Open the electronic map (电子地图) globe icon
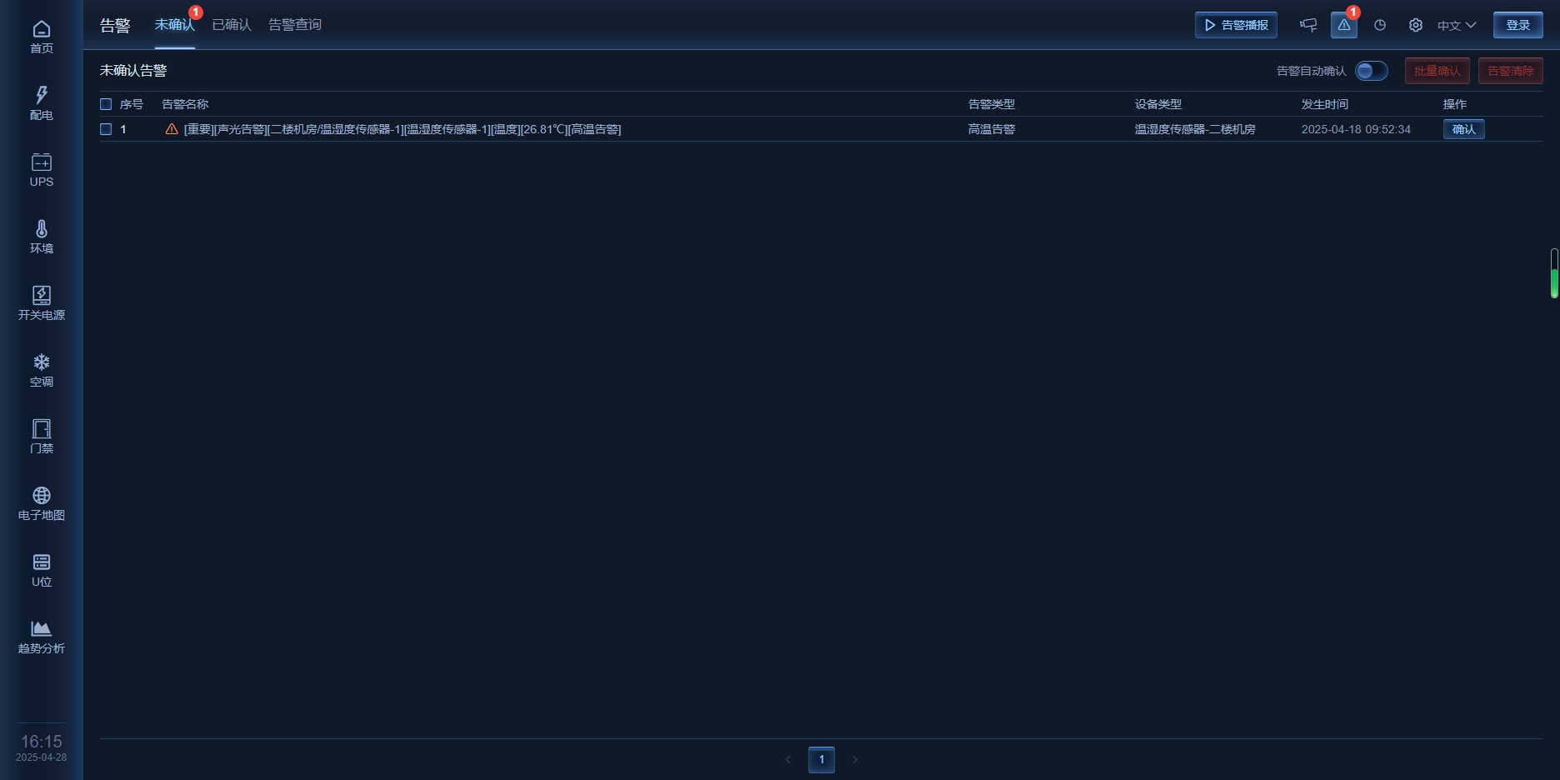Image resolution: width=1560 pixels, height=780 pixels. click(x=42, y=496)
